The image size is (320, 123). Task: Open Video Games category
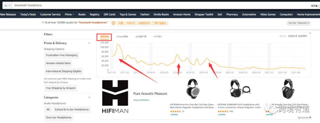pyautogui.click(x=268, y=14)
